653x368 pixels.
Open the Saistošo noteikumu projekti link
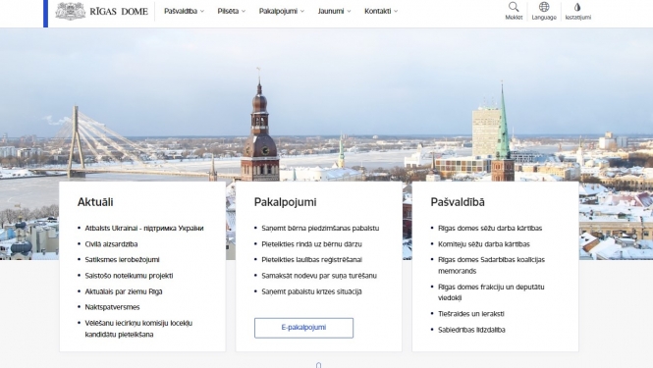[129, 276]
